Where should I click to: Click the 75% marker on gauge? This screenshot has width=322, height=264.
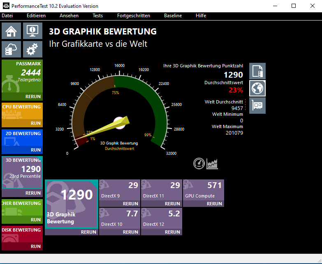click(x=116, y=93)
